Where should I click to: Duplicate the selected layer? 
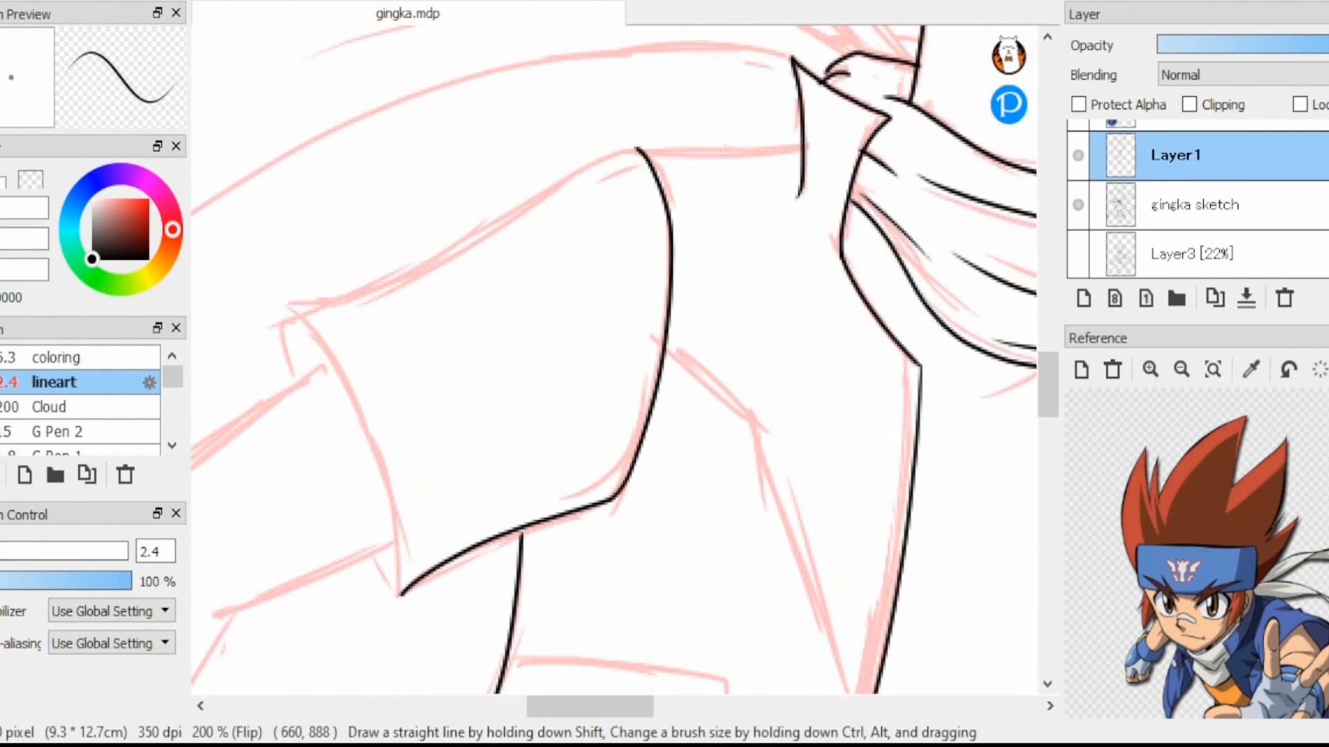tap(1215, 298)
